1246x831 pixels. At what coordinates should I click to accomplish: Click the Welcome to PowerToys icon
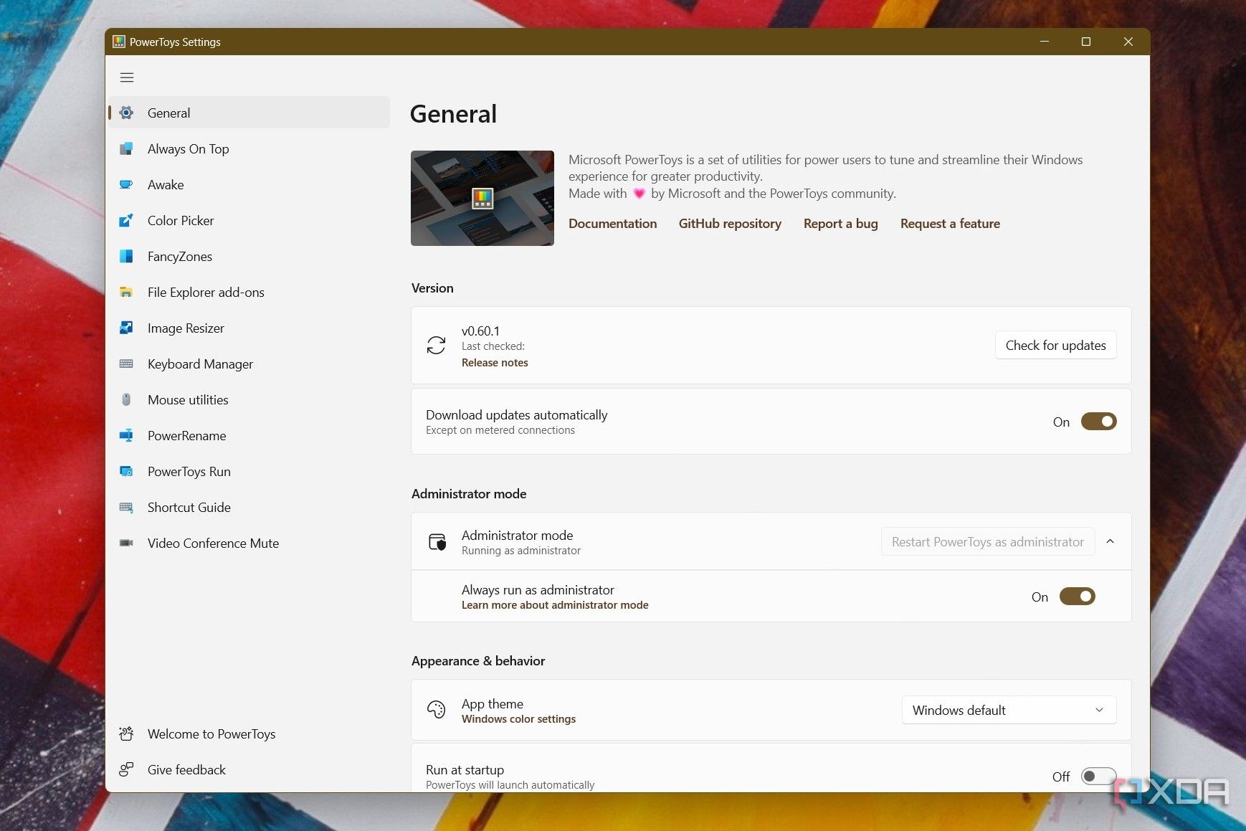[x=126, y=733]
